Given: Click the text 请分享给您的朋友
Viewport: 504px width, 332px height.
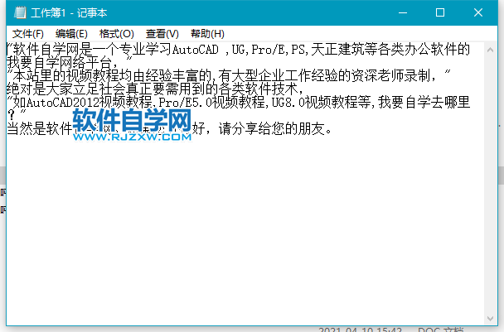Looking at the screenshot, I should pyautogui.click(x=274, y=129).
